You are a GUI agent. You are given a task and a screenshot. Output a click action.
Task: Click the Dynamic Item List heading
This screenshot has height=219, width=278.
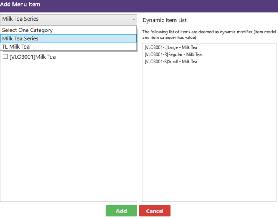(165, 20)
